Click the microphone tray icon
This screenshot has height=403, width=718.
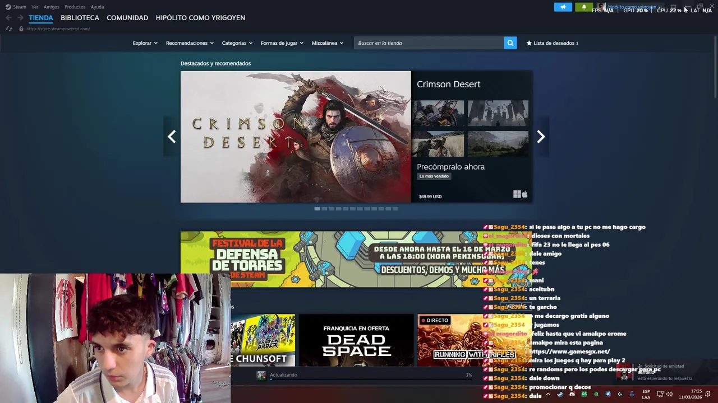pos(632,394)
